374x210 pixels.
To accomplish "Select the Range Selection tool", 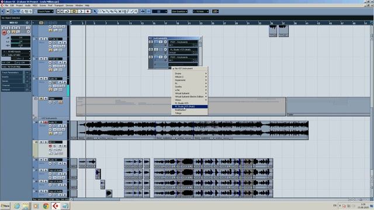I will tap(99, 12).
